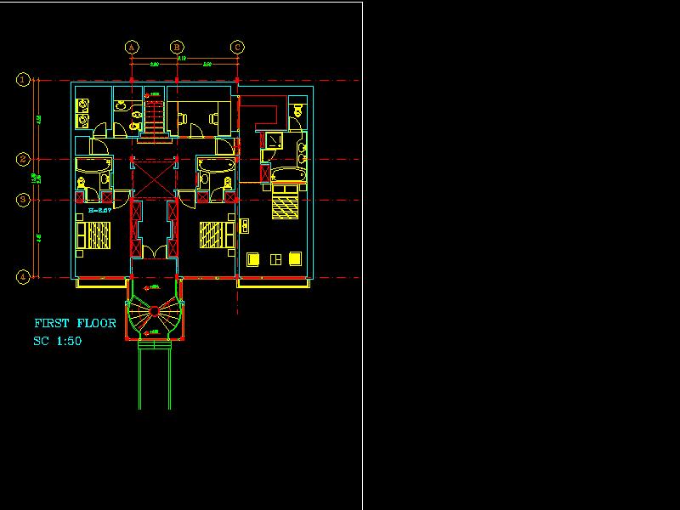Click the 3.50 dimension text

click(207, 65)
